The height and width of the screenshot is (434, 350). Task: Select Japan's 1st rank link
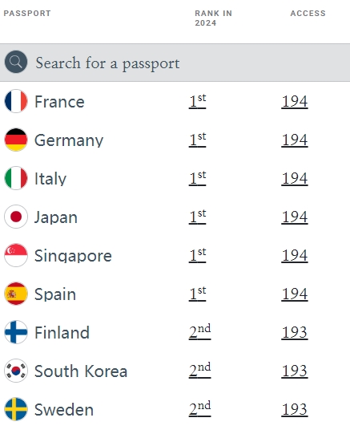pos(198,217)
